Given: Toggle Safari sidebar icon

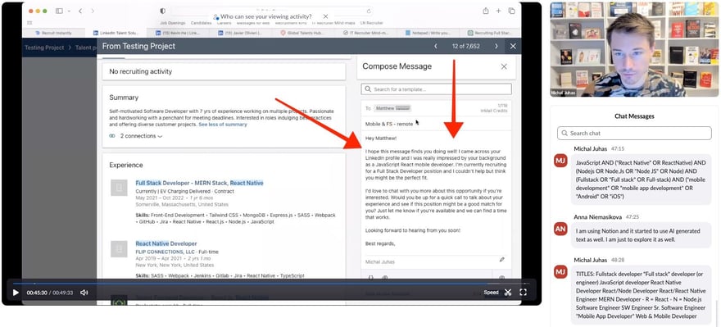Looking at the screenshot, I should pos(59,11).
